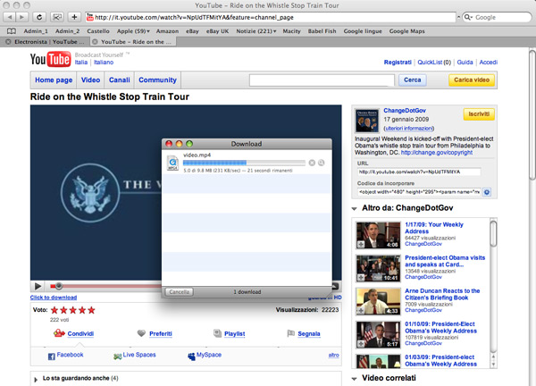Screen dimensions: 536x386
Task: Reveal video.mp4 in Finder with the magnifier icon
Action: pyautogui.click(x=321, y=163)
